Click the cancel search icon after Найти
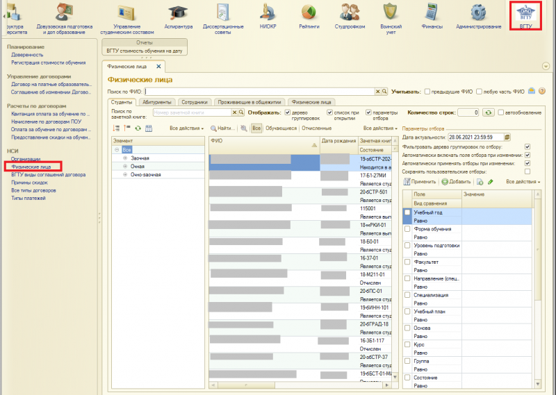 pyautogui.click(x=244, y=128)
